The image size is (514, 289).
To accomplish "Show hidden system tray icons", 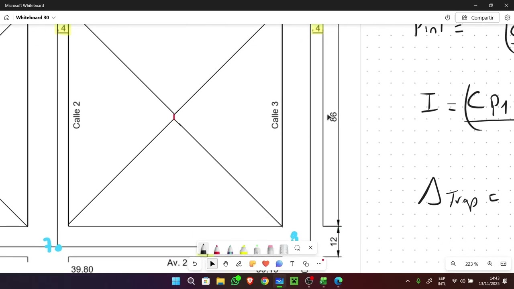I will click(x=408, y=281).
